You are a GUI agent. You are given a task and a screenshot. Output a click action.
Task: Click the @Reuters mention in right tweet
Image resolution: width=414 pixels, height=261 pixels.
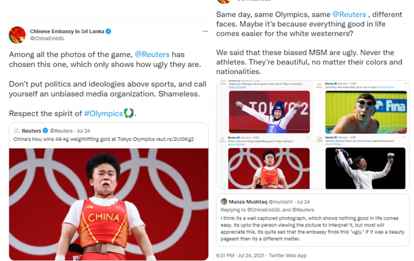(x=349, y=14)
